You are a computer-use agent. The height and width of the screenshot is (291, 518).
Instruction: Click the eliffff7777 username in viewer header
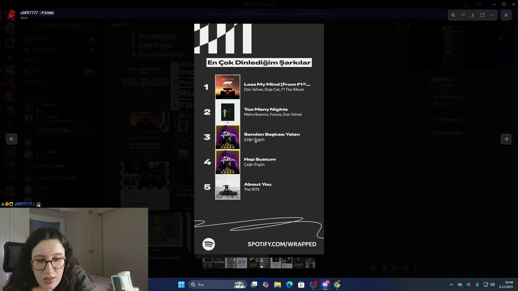(29, 13)
